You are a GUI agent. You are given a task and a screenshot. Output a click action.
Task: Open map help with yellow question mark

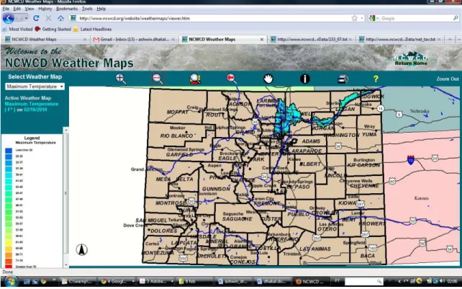pyautogui.click(x=376, y=79)
